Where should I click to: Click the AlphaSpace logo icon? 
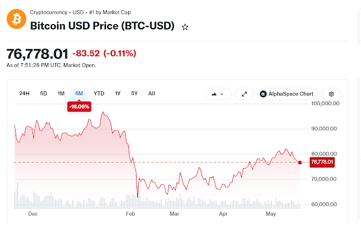click(x=263, y=94)
